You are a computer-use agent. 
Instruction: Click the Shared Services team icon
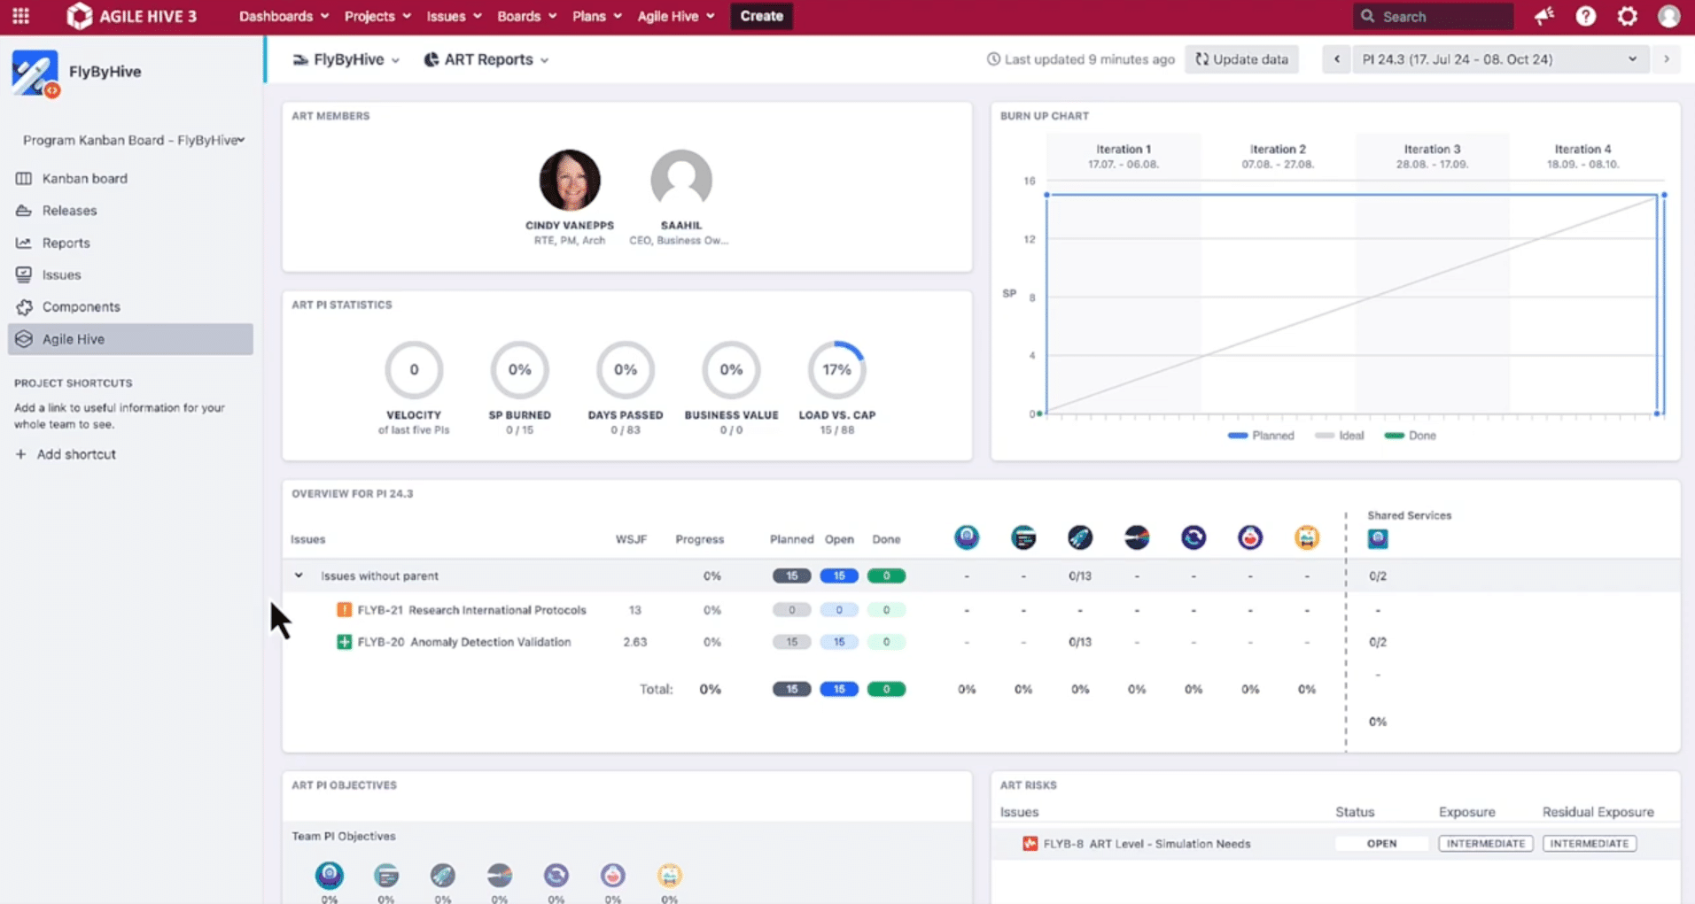tap(1378, 538)
